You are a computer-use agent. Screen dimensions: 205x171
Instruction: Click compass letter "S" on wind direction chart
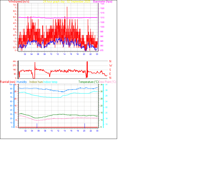(x=110, y=70)
